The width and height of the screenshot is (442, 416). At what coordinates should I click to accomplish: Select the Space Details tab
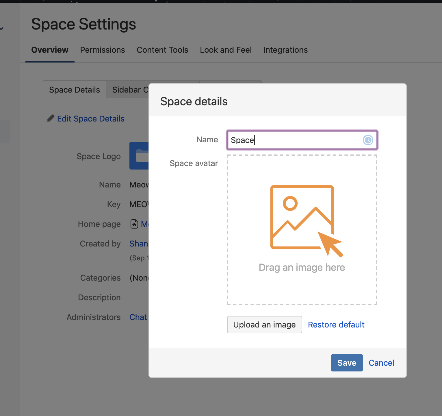[74, 90]
